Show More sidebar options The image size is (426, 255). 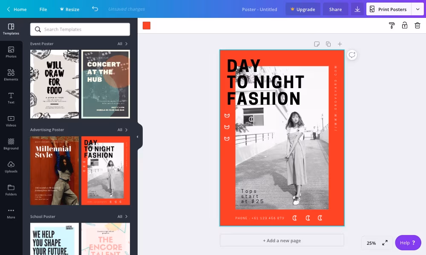click(x=11, y=213)
